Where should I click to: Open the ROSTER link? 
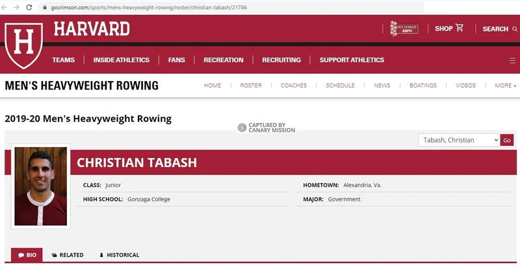(x=251, y=86)
